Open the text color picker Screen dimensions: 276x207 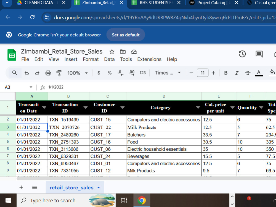(x=259, y=73)
